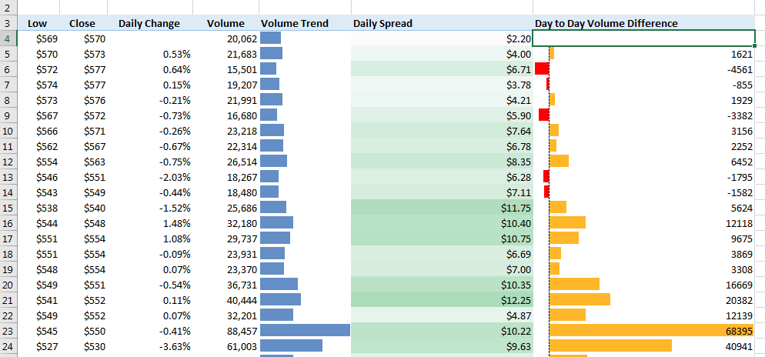
Task: Select volume difference cell 20382
Action: pos(644,300)
